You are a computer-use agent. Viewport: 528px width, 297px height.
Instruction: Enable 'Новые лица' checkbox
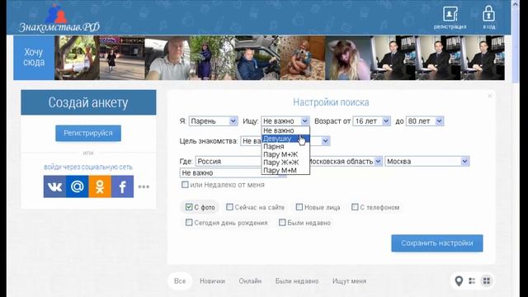point(299,207)
